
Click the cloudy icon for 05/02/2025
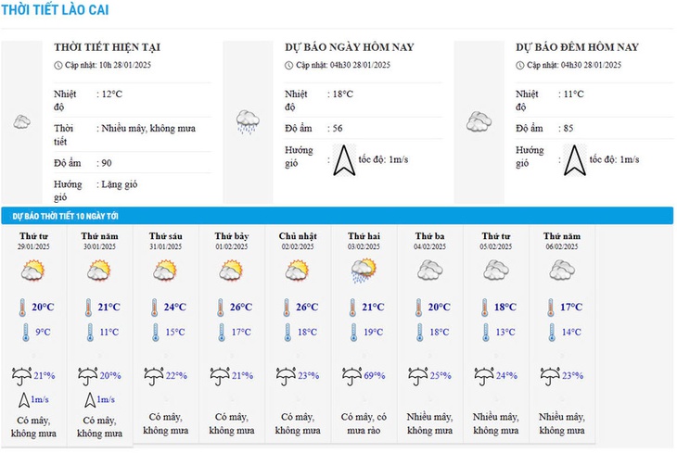click(496, 271)
